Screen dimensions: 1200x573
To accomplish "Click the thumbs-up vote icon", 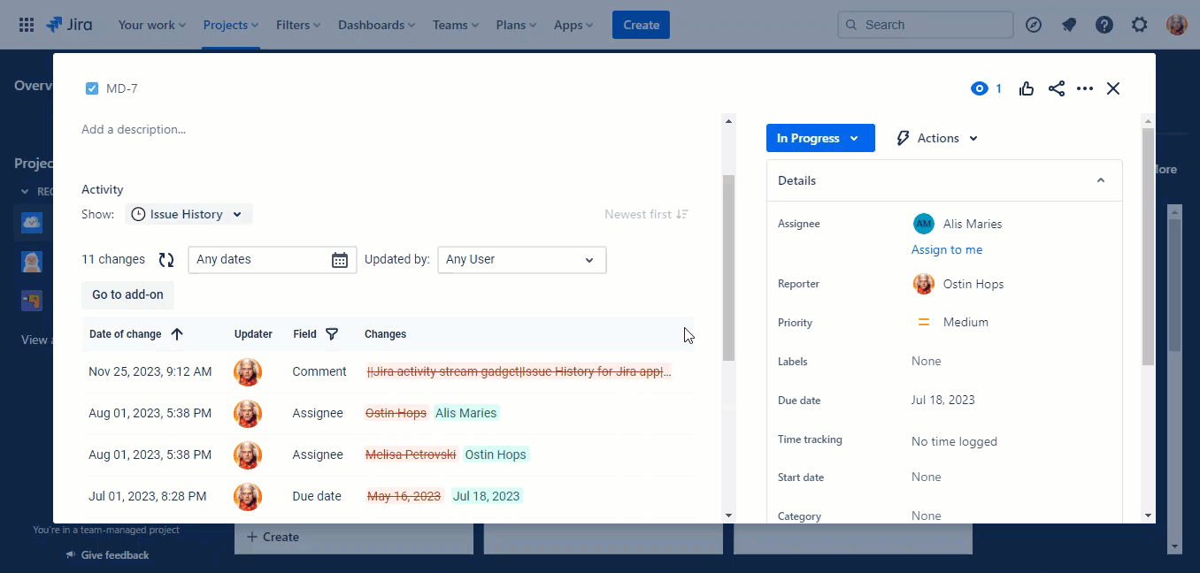I will click(1027, 88).
